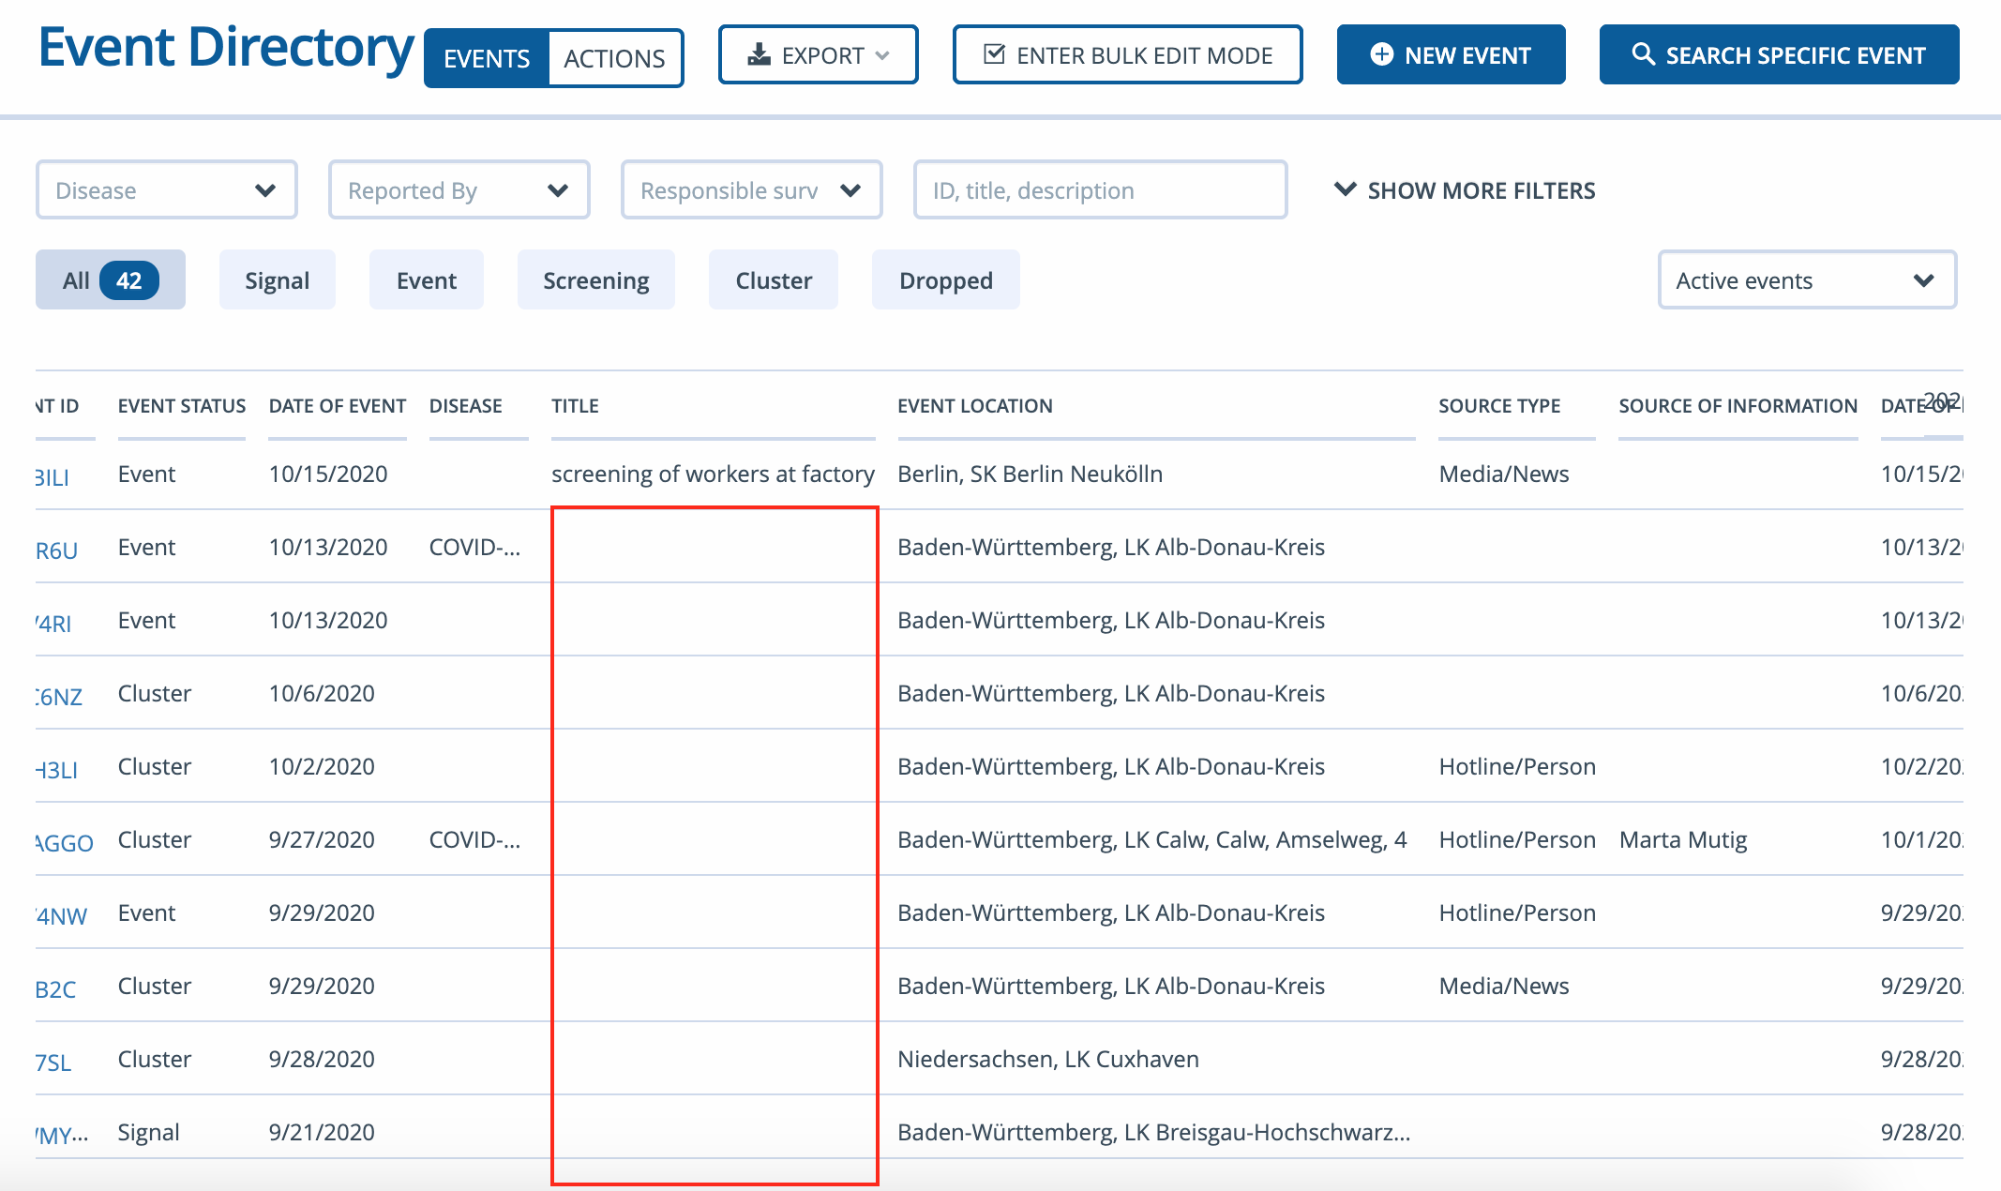This screenshot has width=2001, height=1191.
Task: Open event ID link ending in H3LI
Action: [x=57, y=770]
